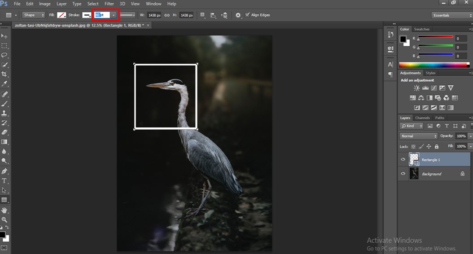Open the Image menu
This screenshot has height=254, width=473.
44,4
